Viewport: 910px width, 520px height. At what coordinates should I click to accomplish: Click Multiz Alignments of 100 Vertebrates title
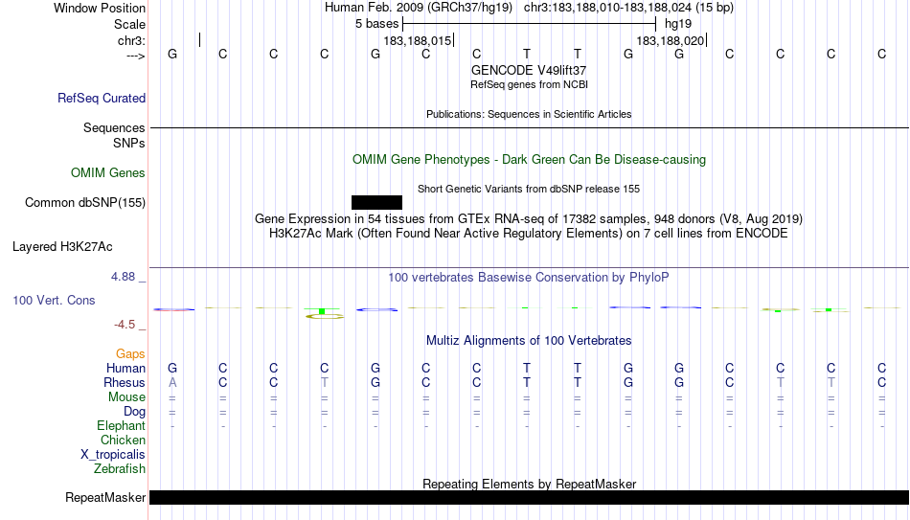(x=529, y=341)
